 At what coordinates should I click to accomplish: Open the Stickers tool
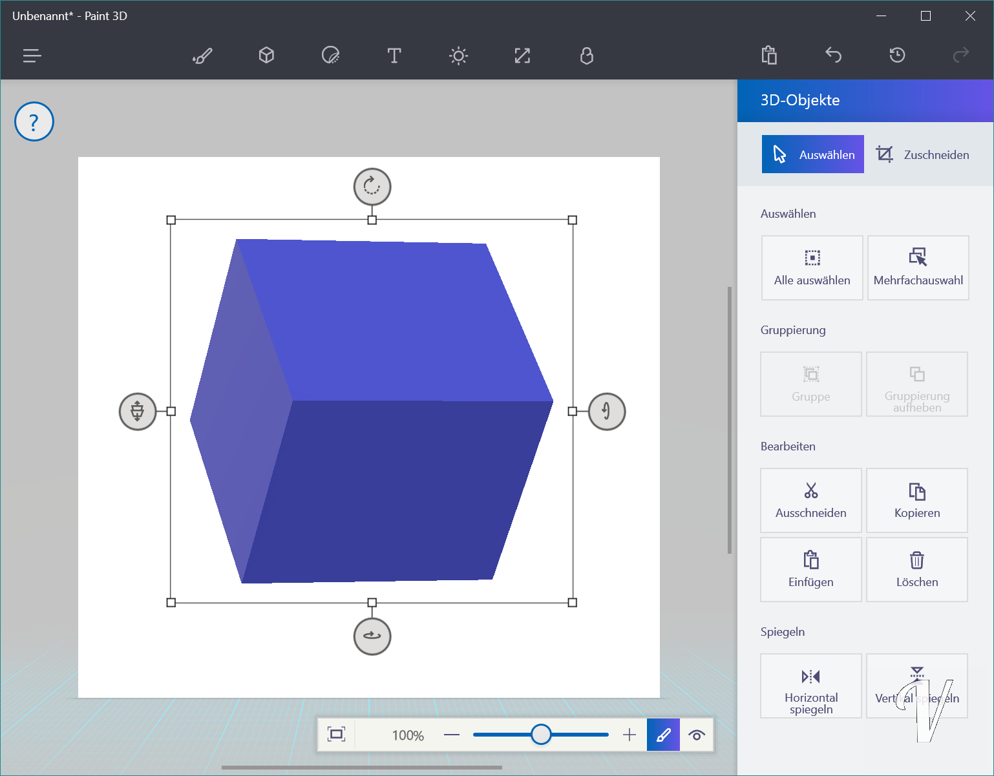[x=330, y=56]
